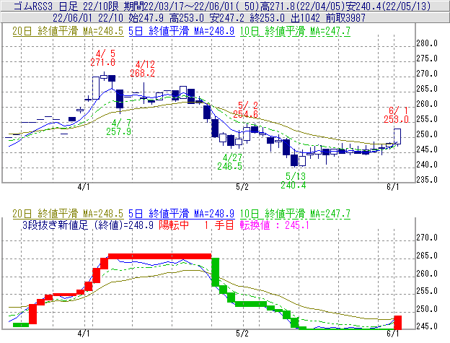450x343 pixels.
Task: Select the 4/5 271.8 high label
Action: click(x=102, y=58)
